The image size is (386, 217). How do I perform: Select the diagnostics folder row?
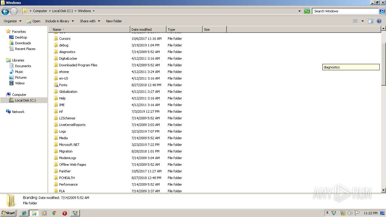click(x=67, y=52)
